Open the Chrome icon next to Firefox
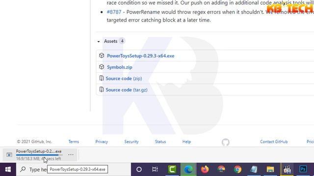Screen dimensions: 314x176 coord(221,170)
